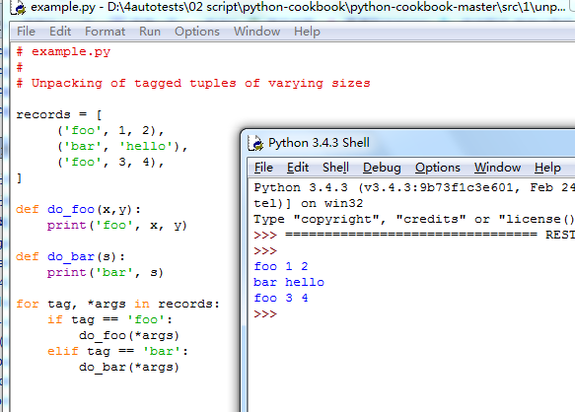Open Help menu in example.py editor window

[x=307, y=32]
